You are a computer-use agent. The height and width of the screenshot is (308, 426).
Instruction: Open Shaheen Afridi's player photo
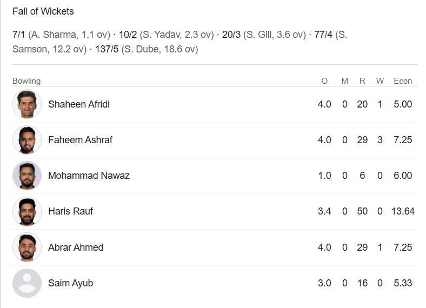click(27, 104)
